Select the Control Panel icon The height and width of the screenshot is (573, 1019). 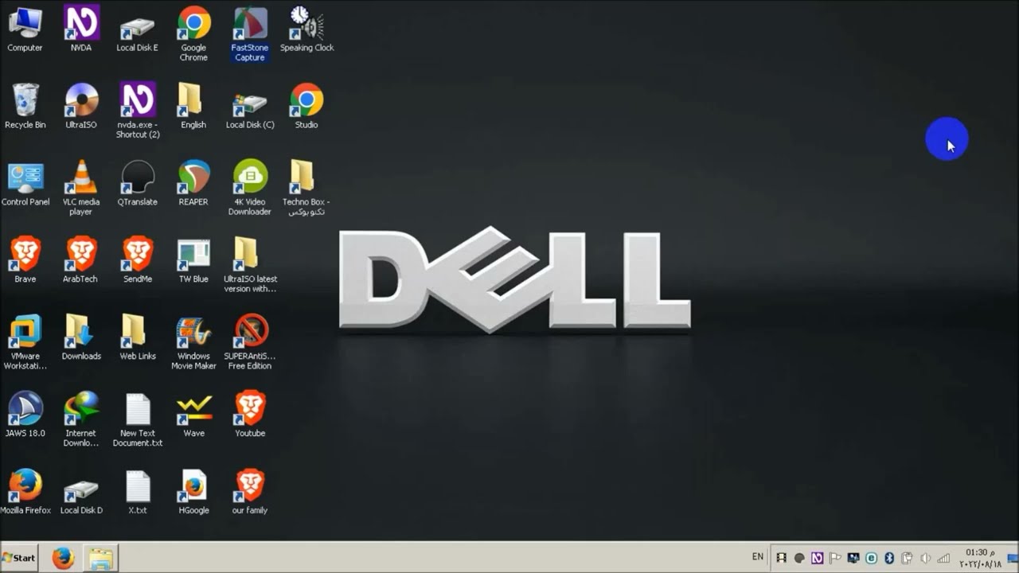[25, 184]
